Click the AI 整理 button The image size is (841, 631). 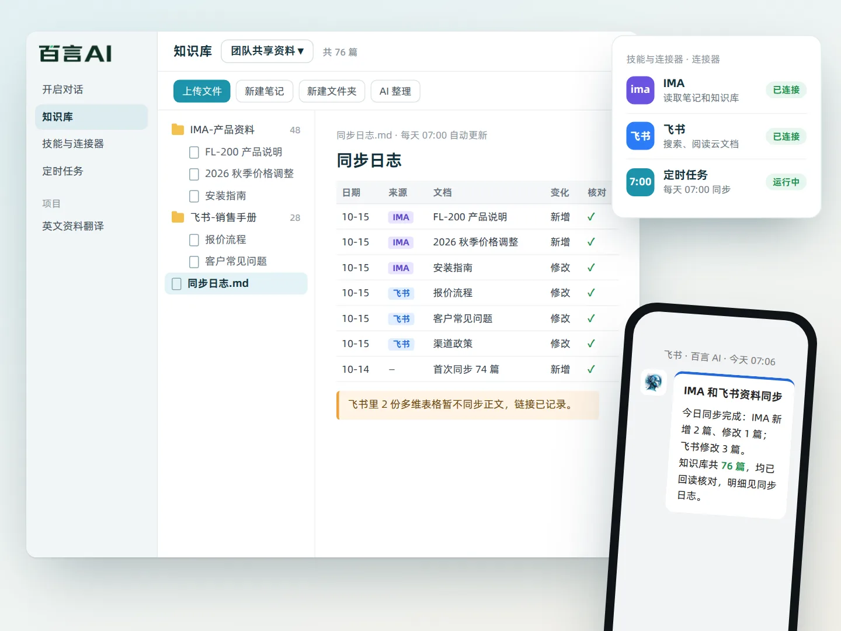395,91
